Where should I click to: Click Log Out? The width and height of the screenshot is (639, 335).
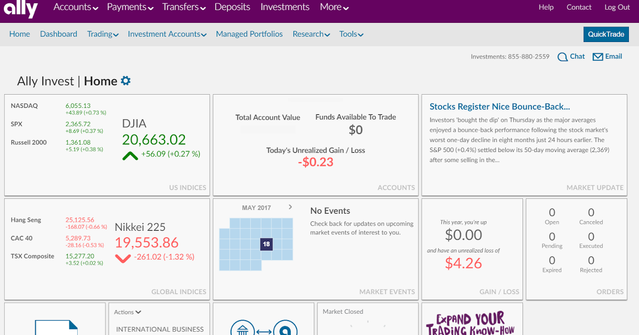point(617,7)
